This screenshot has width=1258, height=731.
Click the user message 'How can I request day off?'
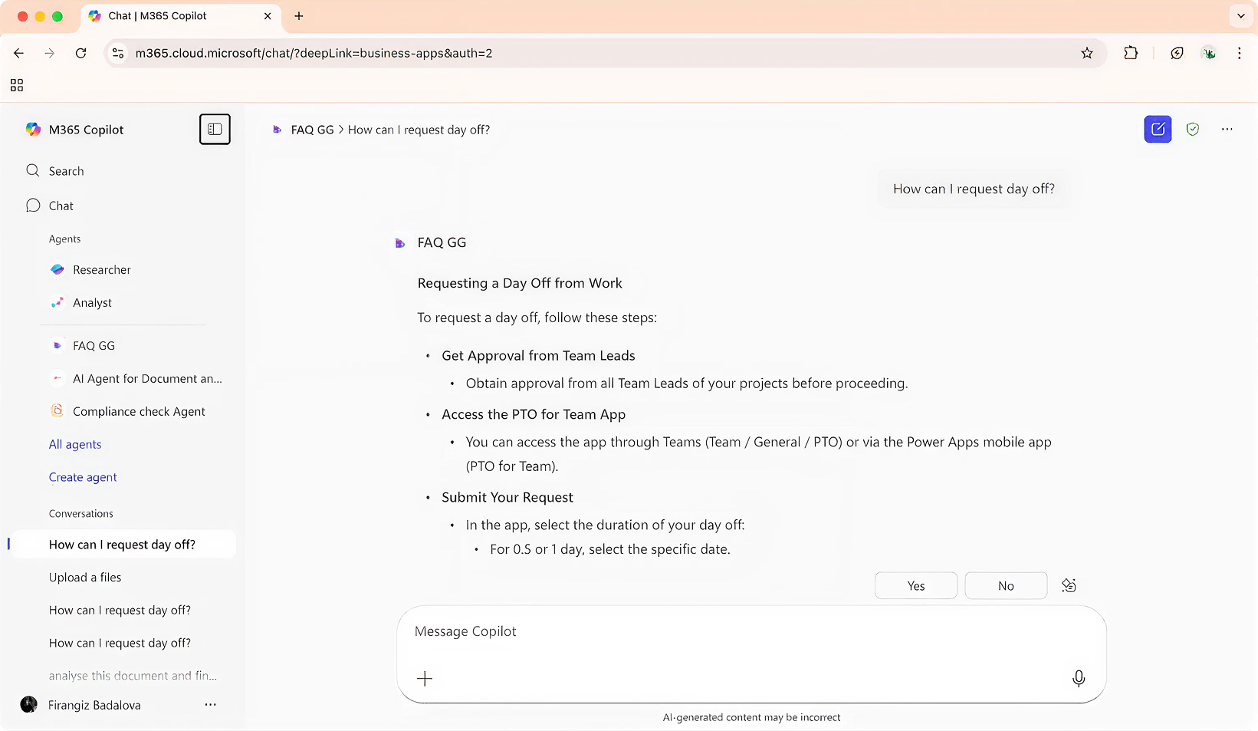tap(974, 189)
